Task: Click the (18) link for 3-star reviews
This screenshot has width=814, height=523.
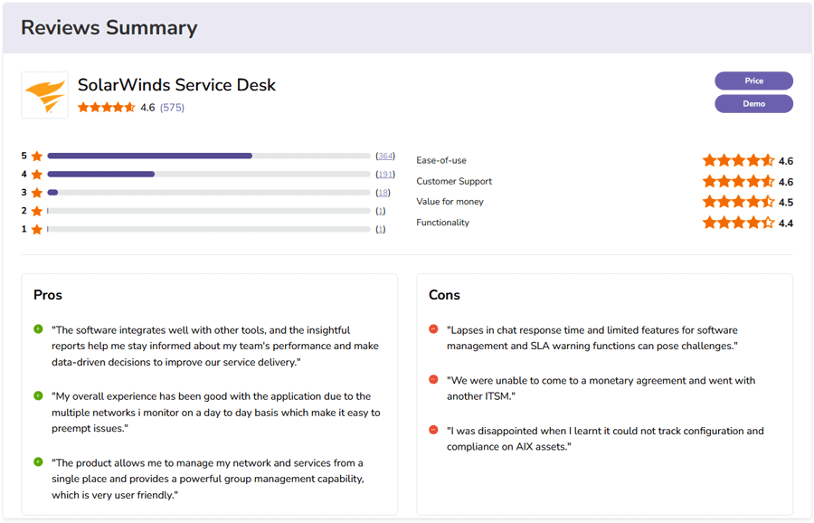Action: [x=383, y=192]
